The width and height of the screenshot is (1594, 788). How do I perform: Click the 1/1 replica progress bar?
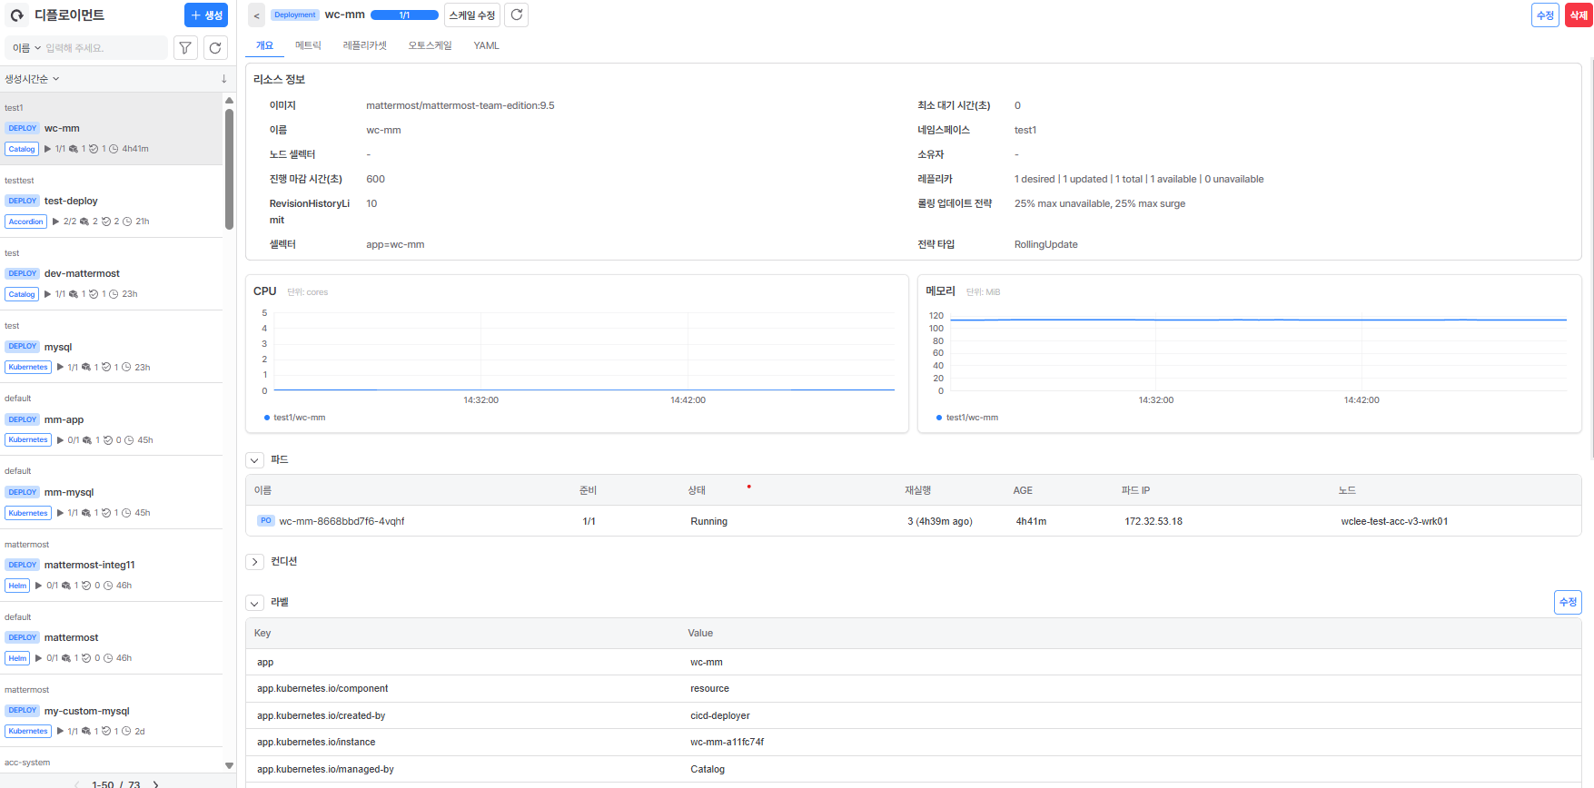tap(404, 15)
